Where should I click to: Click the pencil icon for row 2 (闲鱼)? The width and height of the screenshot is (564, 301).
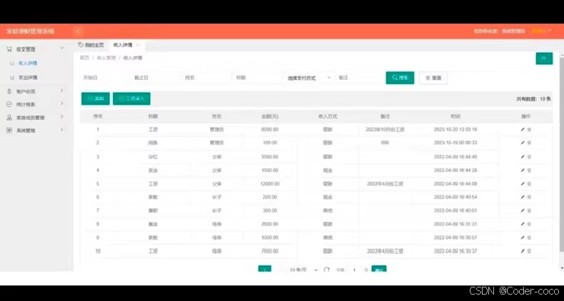pos(523,143)
